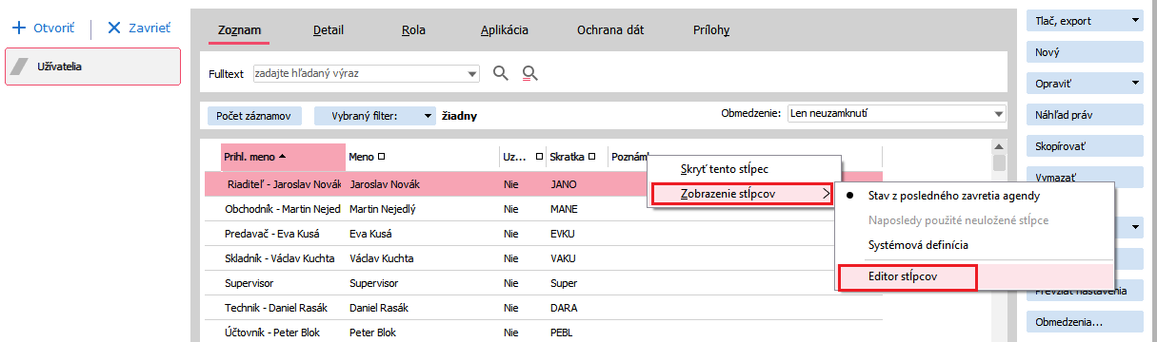The height and width of the screenshot is (342, 1157).
Task: Click the Obmedzenia... button
Action: point(1085,322)
